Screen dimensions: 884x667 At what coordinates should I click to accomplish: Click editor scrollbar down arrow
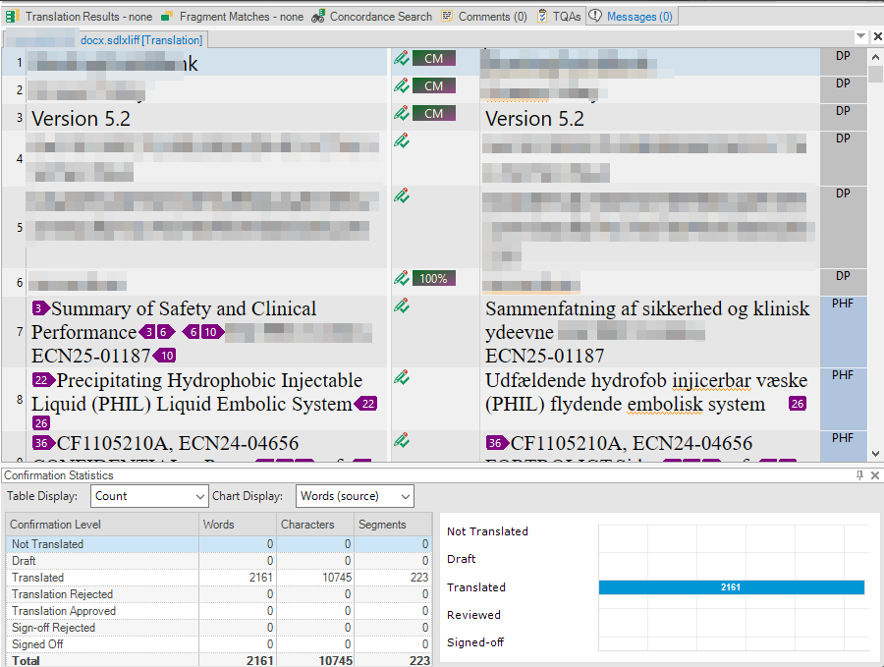click(x=875, y=453)
